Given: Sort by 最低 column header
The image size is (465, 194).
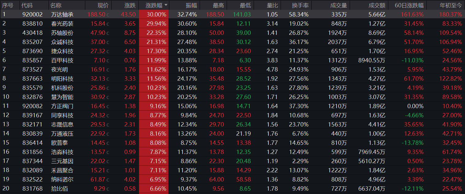Looking at the screenshot, I should click(x=245, y=5).
